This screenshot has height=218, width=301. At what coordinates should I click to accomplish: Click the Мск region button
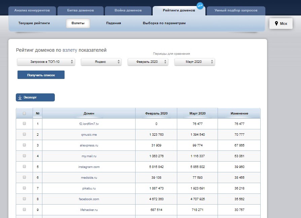pyautogui.click(x=281, y=24)
